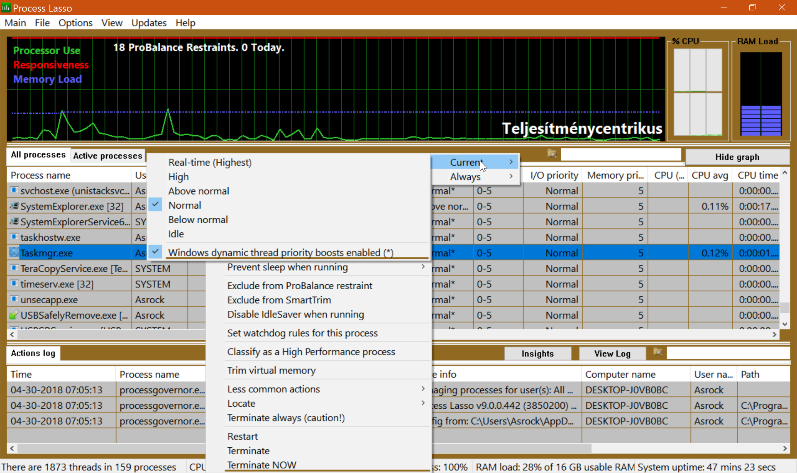
Task: Click the SystemExplorer.exe [32] process icon
Action: [14, 206]
